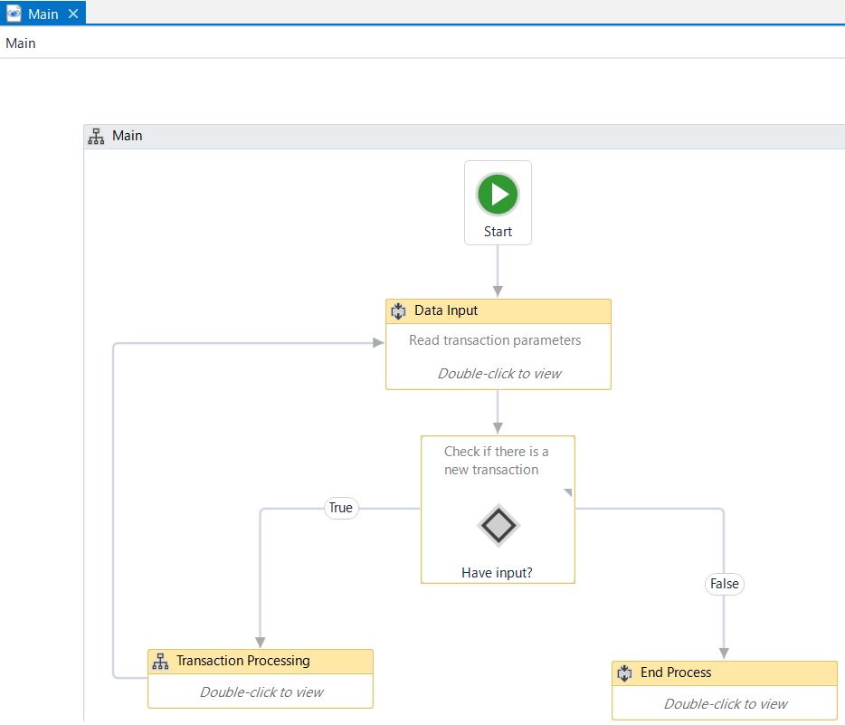Select the False branch label
The width and height of the screenshot is (845, 725).
[724, 584]
